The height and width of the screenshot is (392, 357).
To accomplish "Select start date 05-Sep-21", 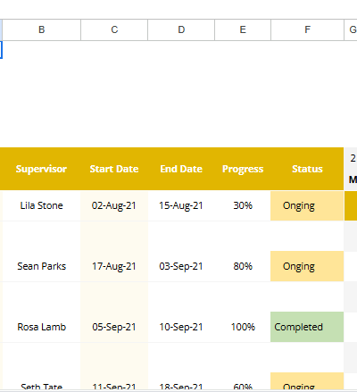I will point(114,327).
